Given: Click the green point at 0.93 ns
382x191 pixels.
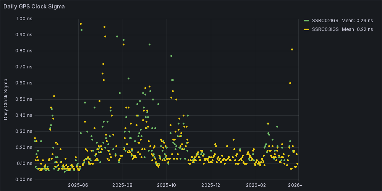Looking at the screenshot, I should [81, 30].
